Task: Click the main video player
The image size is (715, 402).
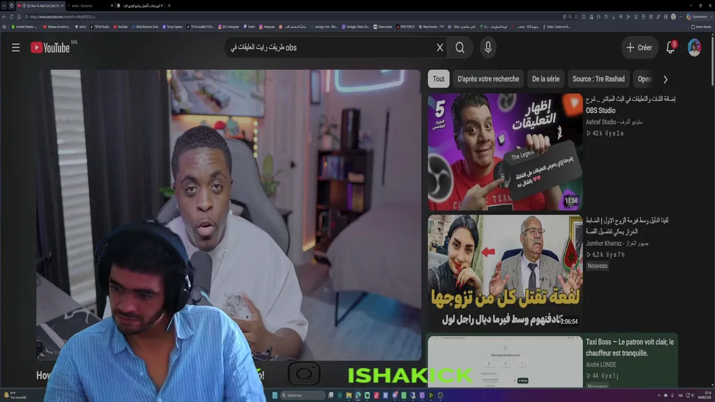Action: pyautogui.click(x=228, y=215)
